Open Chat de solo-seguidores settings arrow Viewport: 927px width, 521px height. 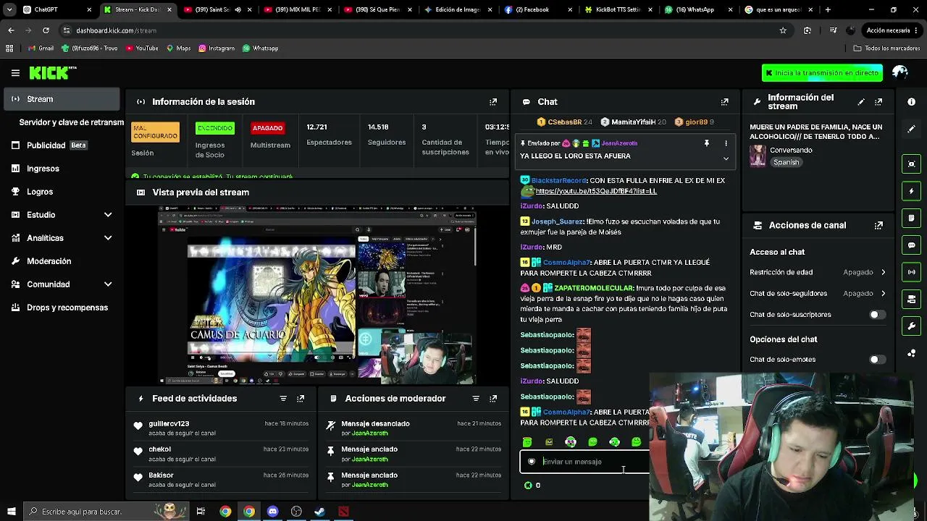[x=883, y=294]
